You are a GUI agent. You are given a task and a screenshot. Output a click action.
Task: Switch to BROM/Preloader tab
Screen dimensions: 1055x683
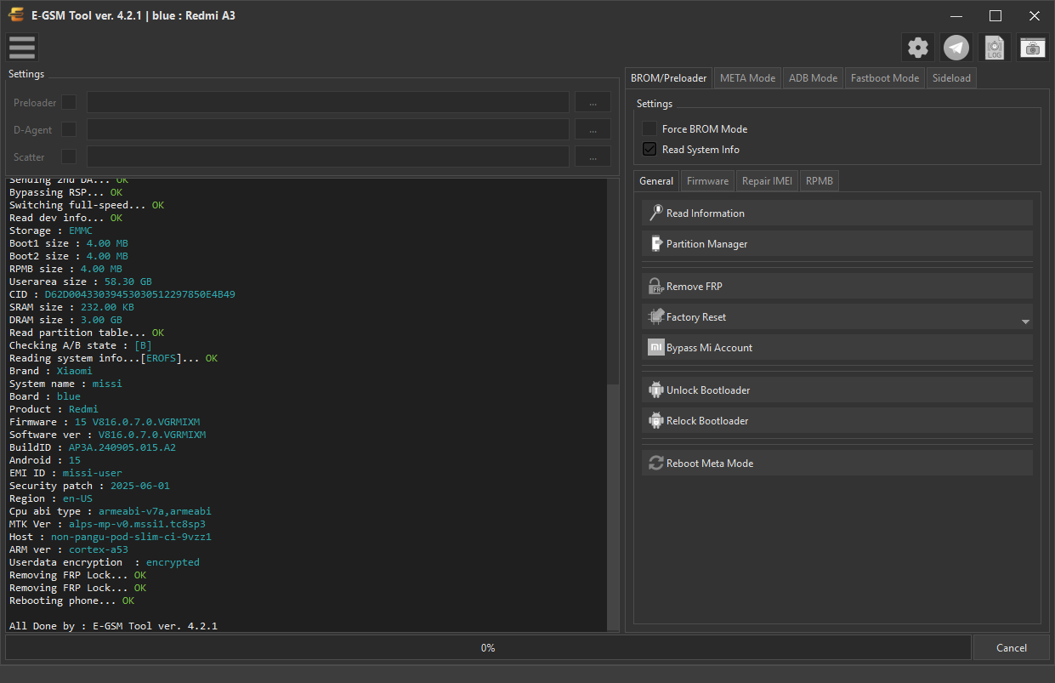(x=668, y=77)
